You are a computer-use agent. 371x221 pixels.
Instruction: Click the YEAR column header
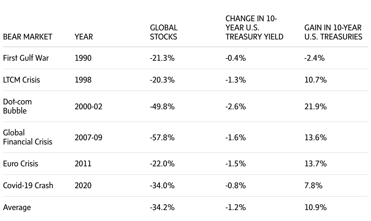coord(84,37)
